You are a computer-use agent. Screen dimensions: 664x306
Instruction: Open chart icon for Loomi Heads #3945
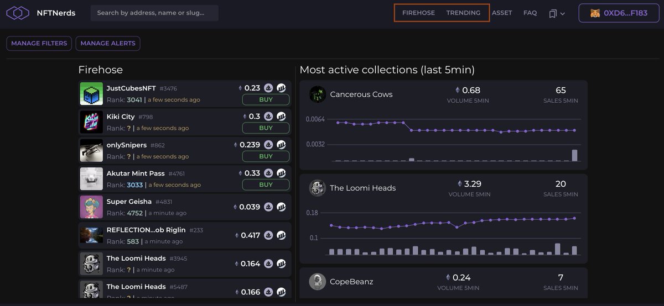point(281,264)
